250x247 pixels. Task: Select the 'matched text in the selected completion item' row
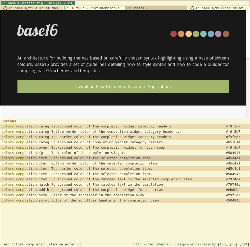click(x=125, y=179)
